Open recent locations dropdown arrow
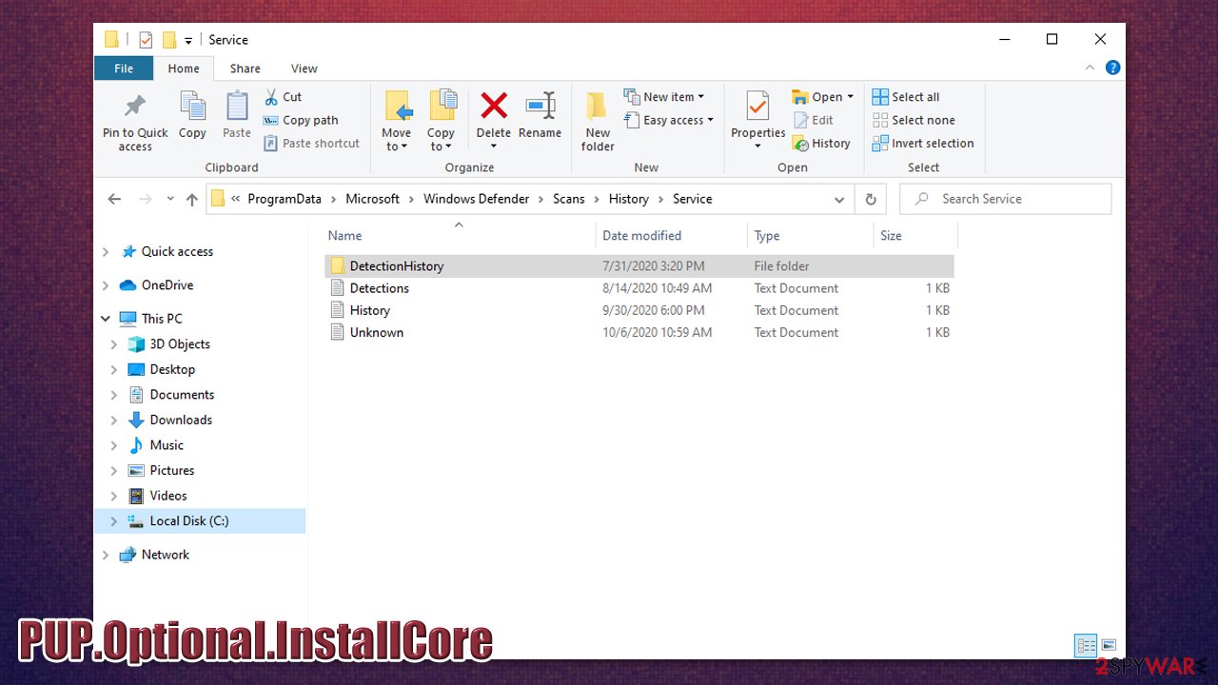The image size is (1218, 685). pyautogui.click(x=170, y=199)
